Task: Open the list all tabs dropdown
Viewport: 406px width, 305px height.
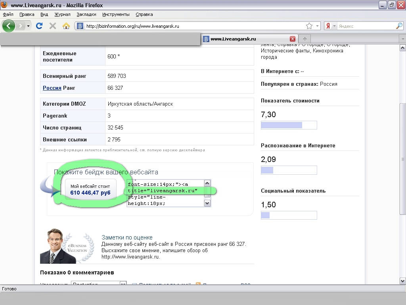Action: click(403, 39)
